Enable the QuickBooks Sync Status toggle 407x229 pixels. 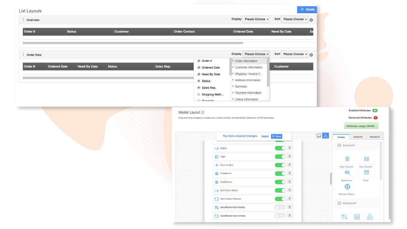click(x=280, y=207)
